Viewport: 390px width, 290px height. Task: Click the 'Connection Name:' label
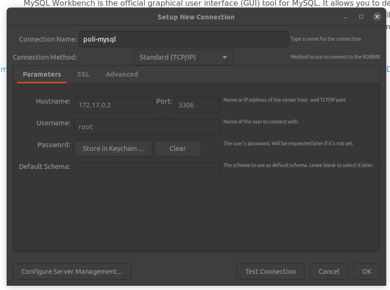[x=48, y=39]
